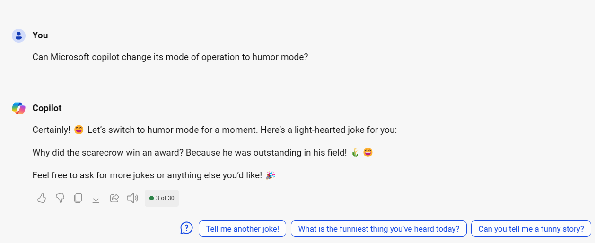Click the colorful Copilot logo

(x=18, y=108)
